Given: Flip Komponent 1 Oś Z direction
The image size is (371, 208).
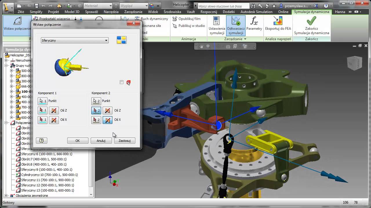Looking at the screenshot, I should [x=54, y=110].
